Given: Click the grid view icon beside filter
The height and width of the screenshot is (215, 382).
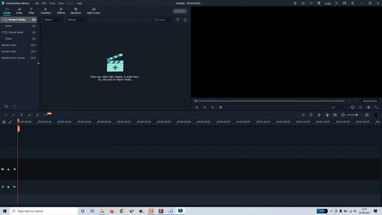Looking at the screenshot, I should (x=185, y=20).
